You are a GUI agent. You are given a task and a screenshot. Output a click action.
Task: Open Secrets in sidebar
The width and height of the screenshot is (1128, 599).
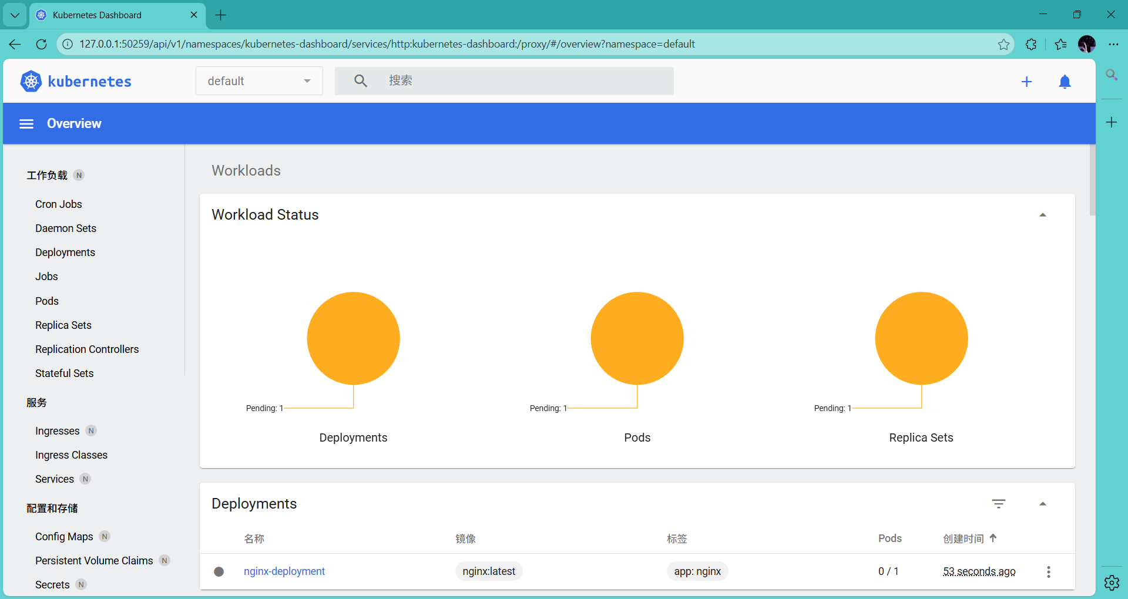coord(52,585)
